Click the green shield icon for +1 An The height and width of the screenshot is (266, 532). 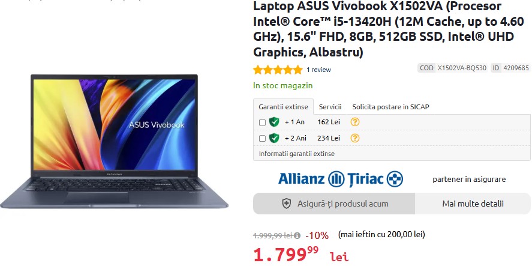pos(274,122)
